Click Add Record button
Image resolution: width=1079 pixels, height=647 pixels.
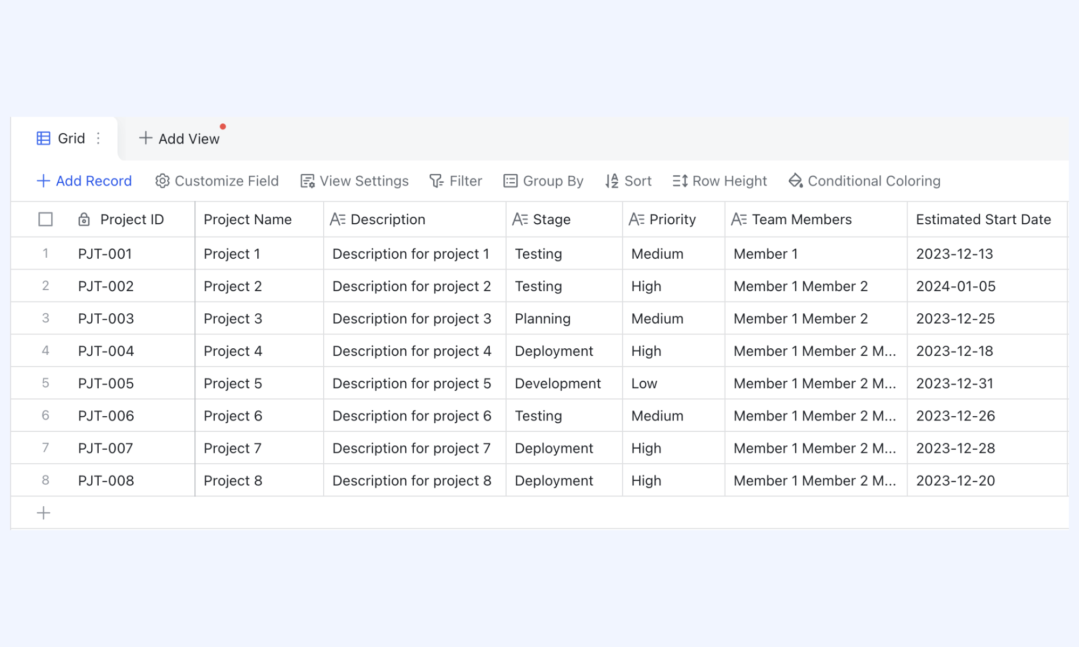click(84, 181)
